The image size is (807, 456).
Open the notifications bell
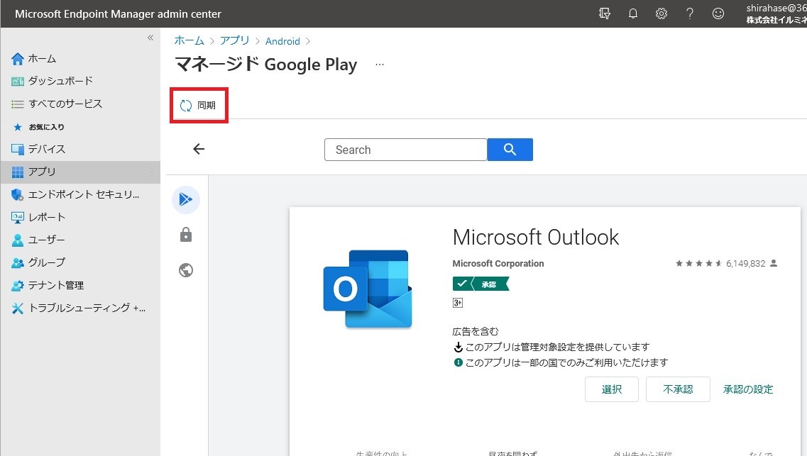click(633, 14)
